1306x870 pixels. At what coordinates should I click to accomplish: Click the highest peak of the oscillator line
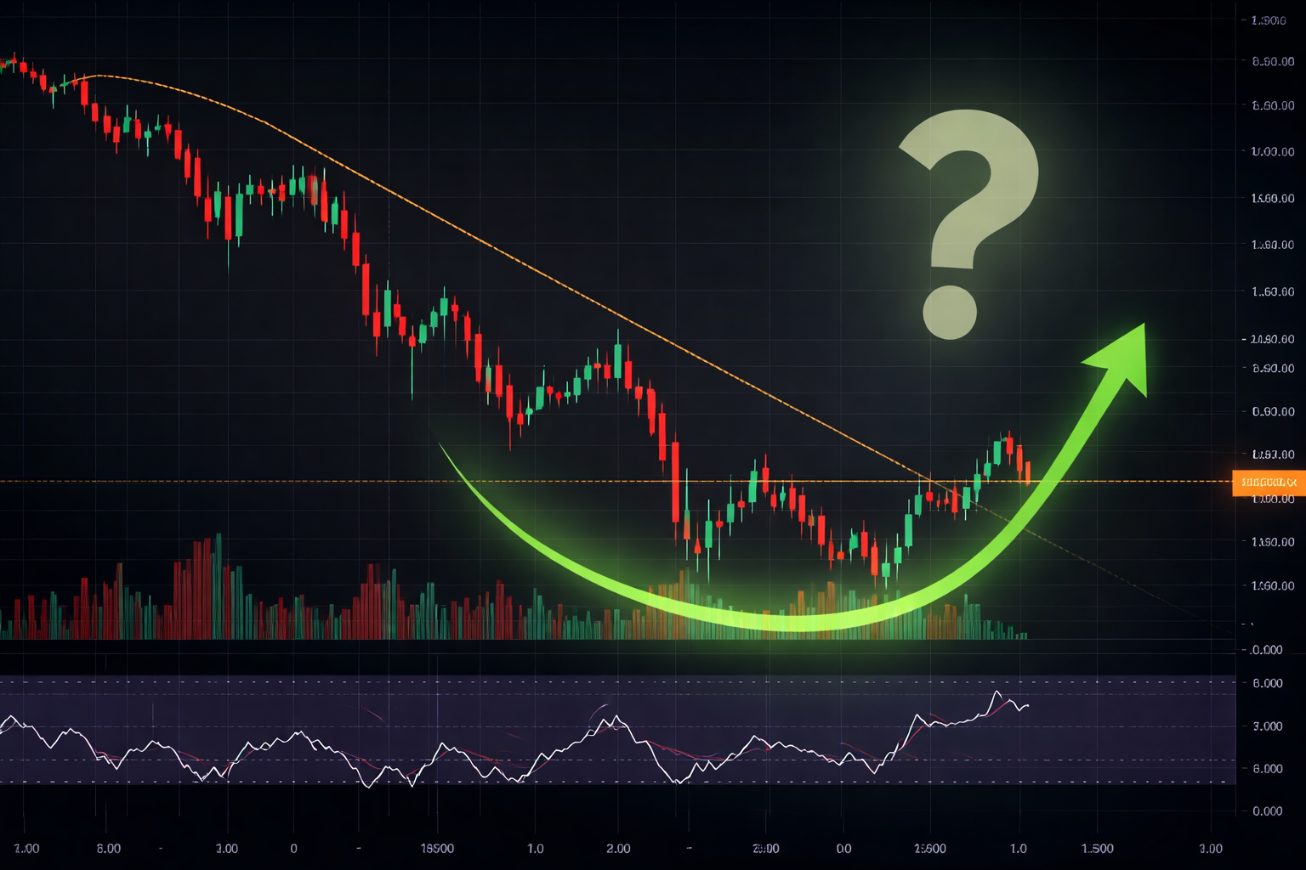[997, 692]
